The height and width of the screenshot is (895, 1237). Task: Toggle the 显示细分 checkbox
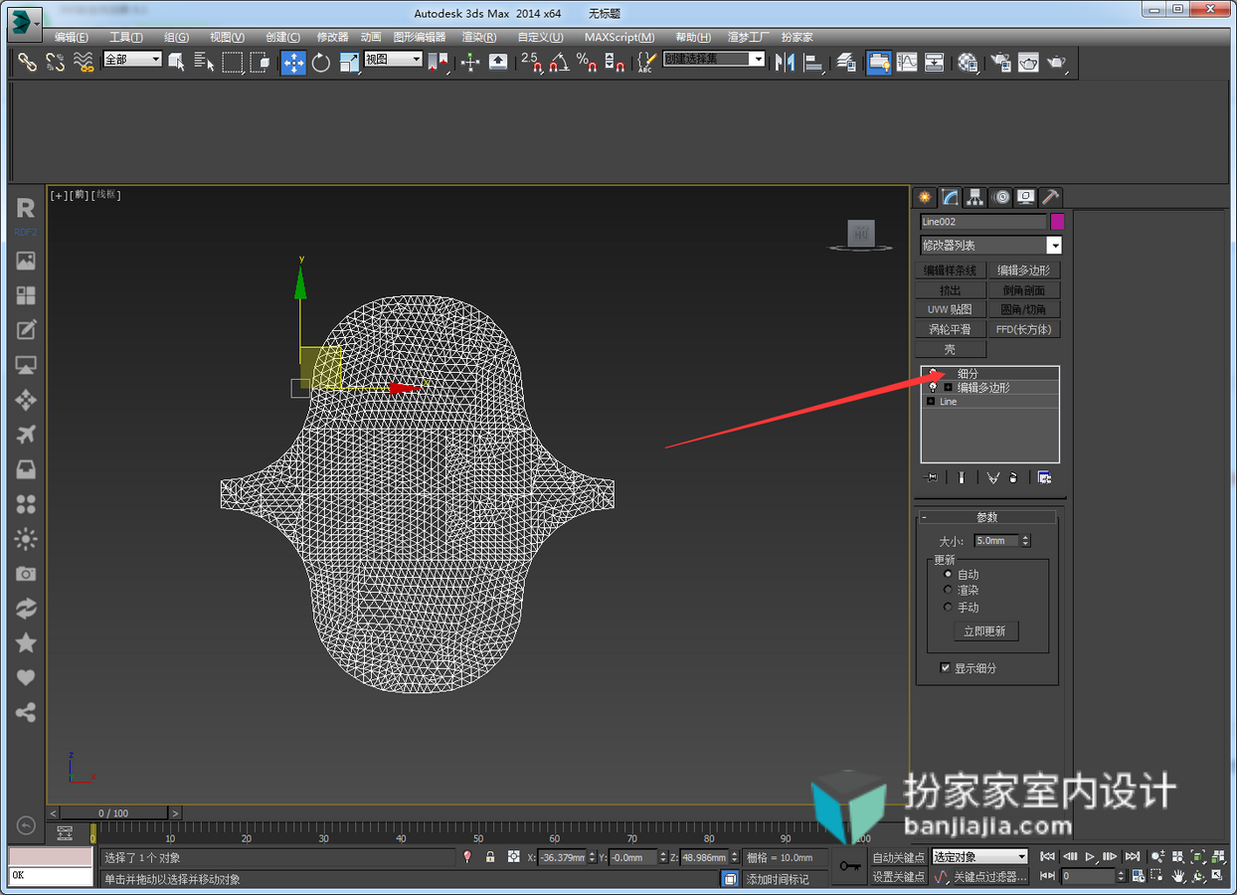[945, 668]
